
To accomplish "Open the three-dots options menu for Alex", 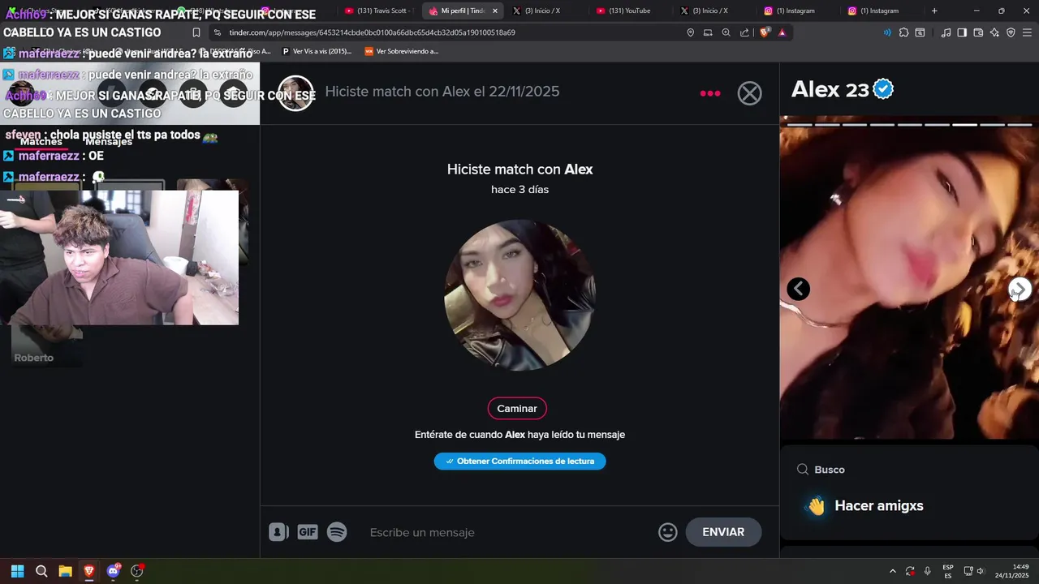I will (710, 93).
